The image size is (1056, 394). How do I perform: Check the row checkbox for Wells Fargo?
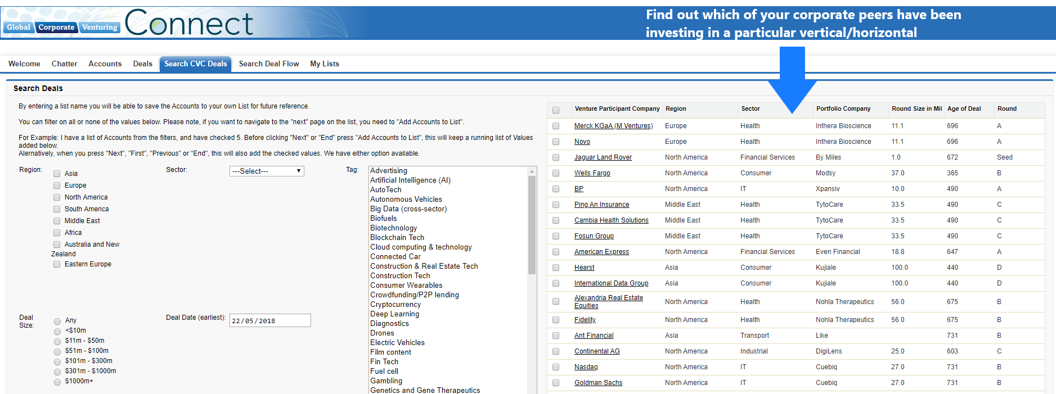point(556,173)
